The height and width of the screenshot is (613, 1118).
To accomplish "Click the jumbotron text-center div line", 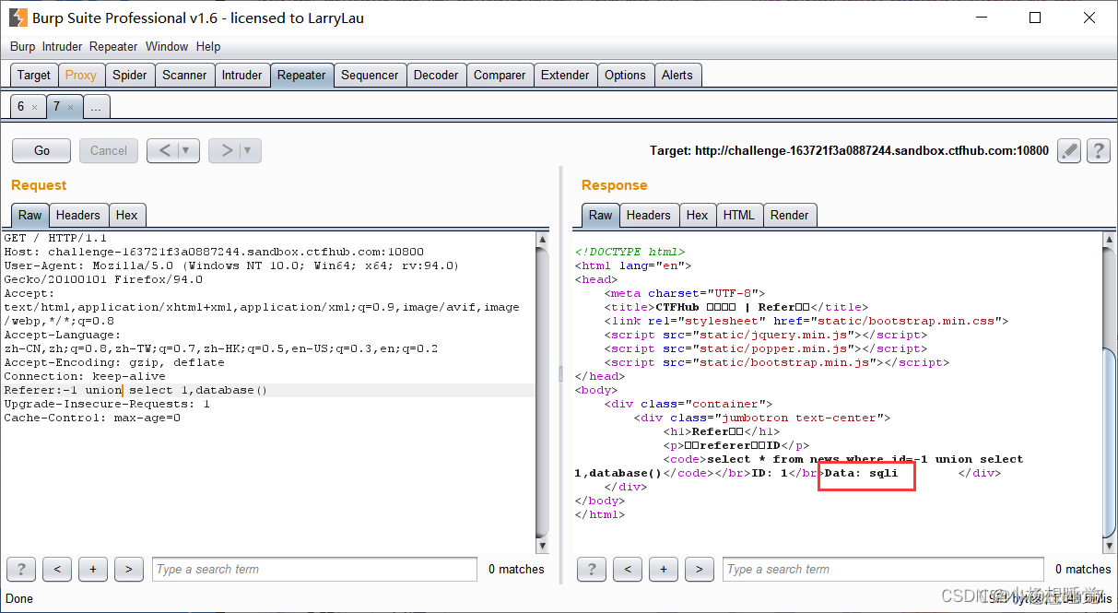I will coord(762,418).
